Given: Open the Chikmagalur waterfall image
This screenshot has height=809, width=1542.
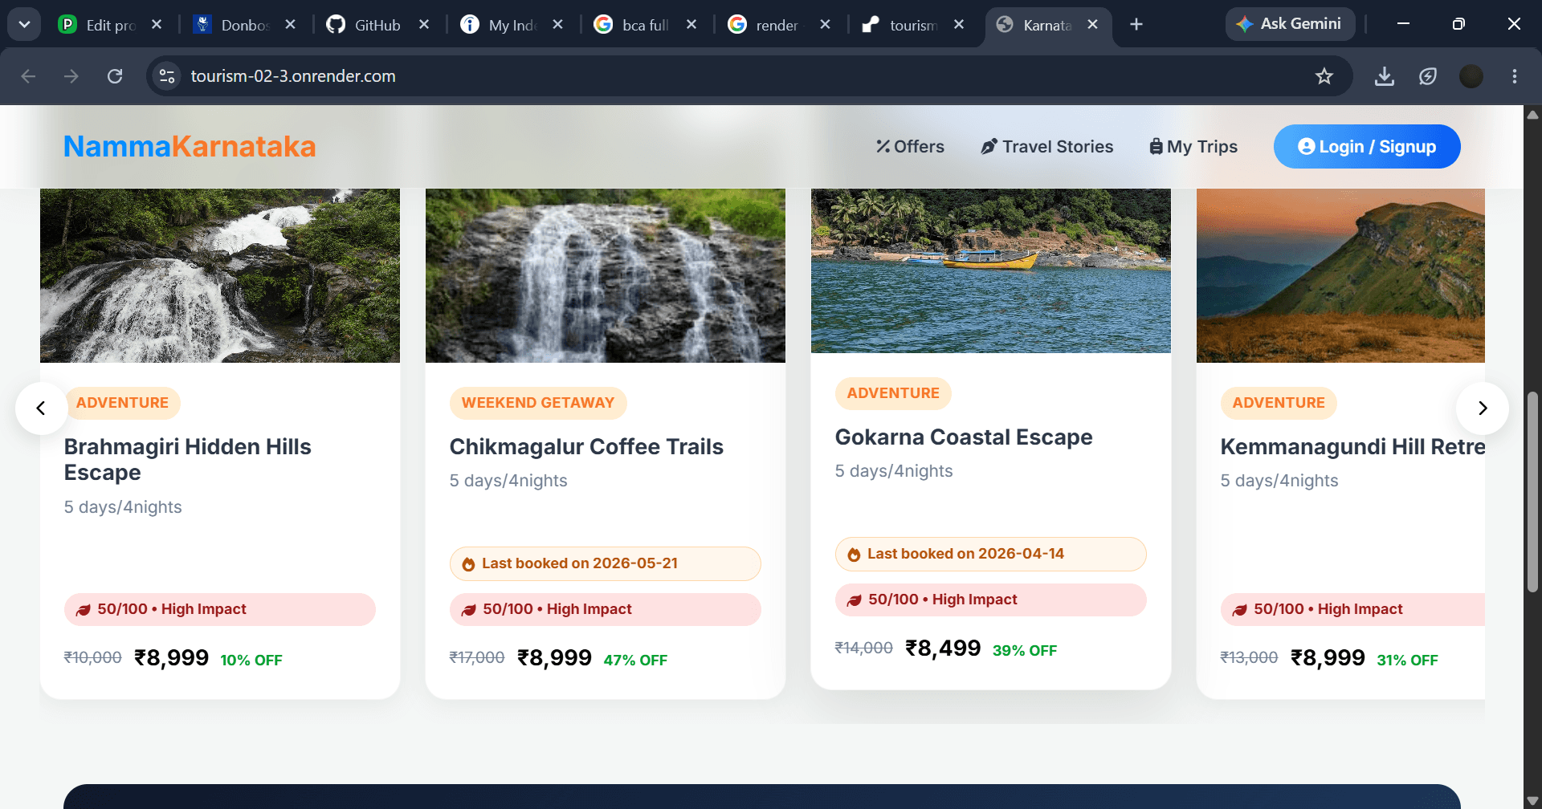Looking at the screenshot, I should (606, 275).
